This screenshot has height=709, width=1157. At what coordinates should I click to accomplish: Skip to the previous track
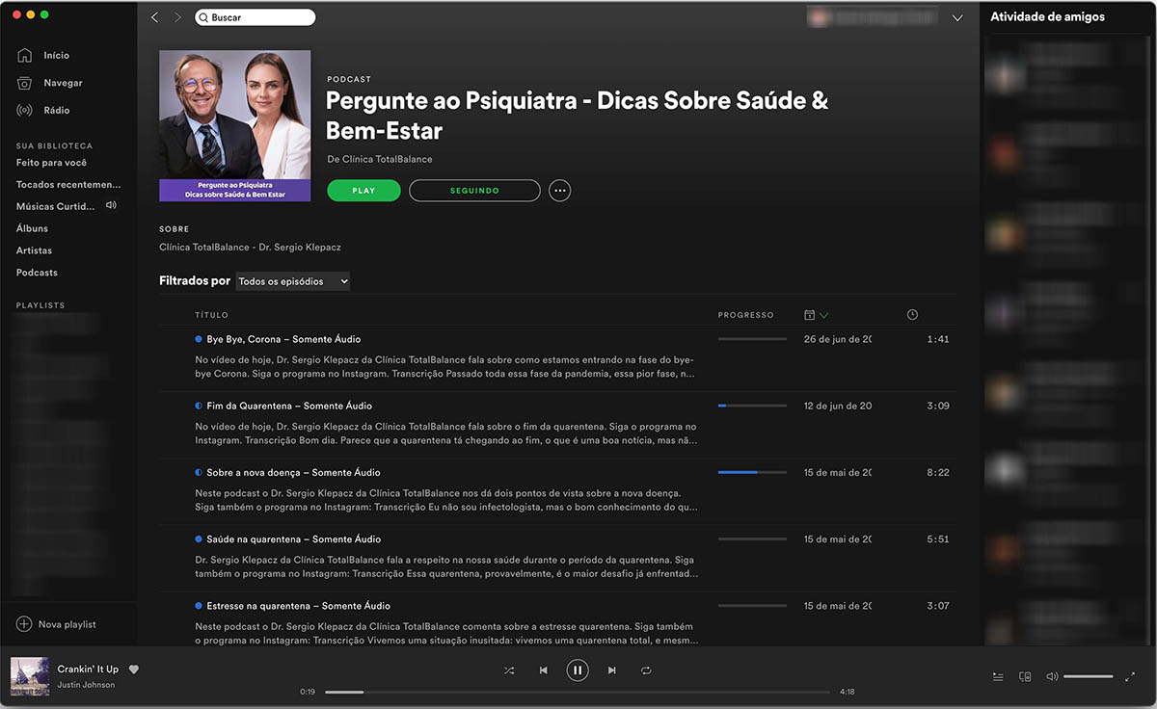click(543, 670)
